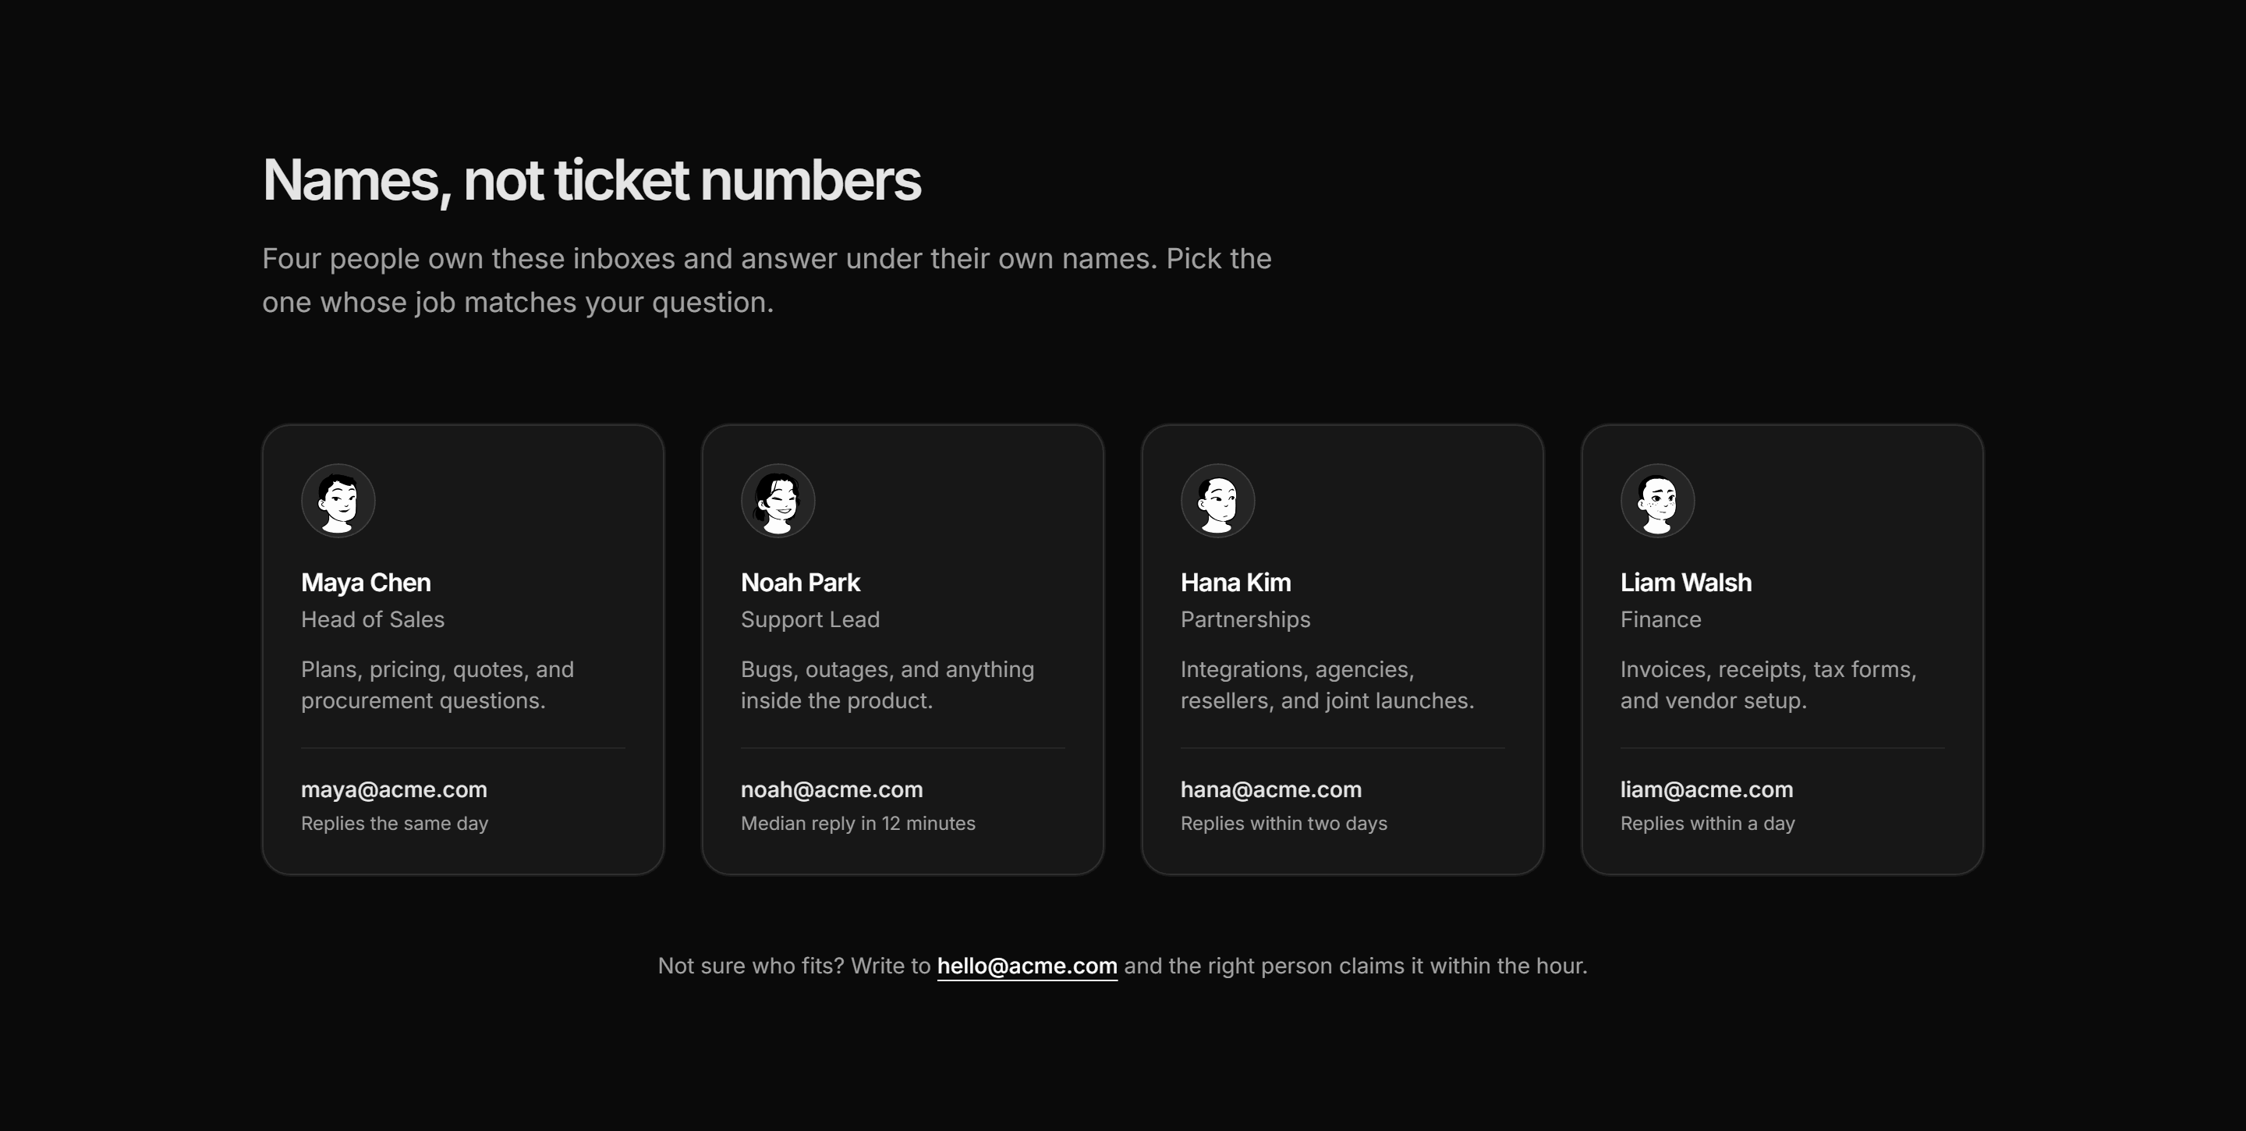Select the Noah Park name heading
The height and width of the screenshot is (1131, 2246).
tap(800, 583)
